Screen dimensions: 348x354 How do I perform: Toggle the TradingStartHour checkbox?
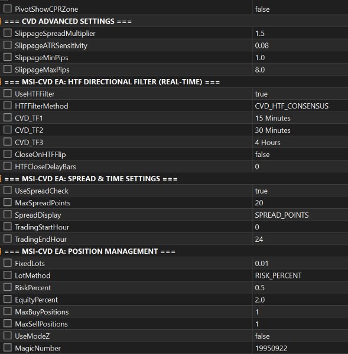click(x=8, y=227)
